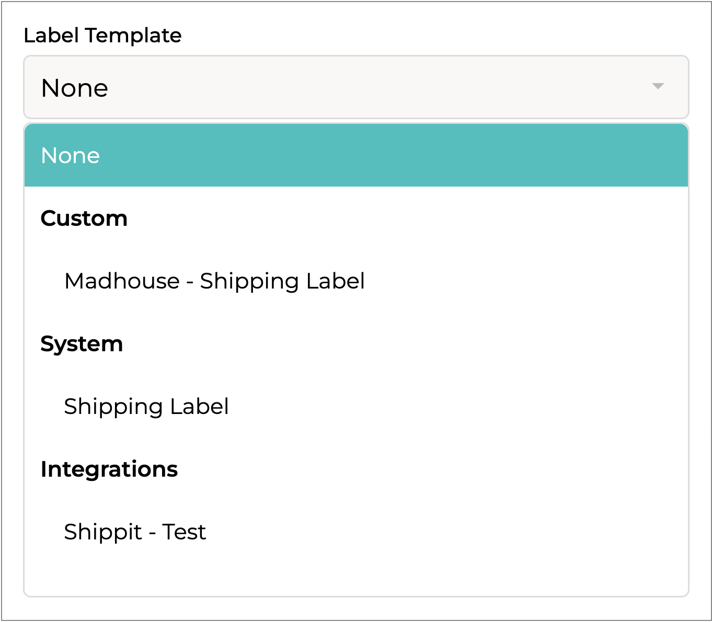Pick the system Shipping Label template
The height and width of the screenshot is (622, 712).
tap(146, 407)
